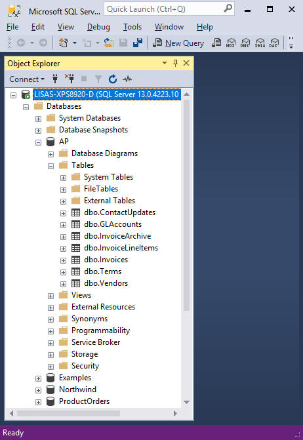Image resolution: width=303 pixels, height=440 pixels.
Task: Click the dbo.Terms table icon
Action: (x=76, y=271)
